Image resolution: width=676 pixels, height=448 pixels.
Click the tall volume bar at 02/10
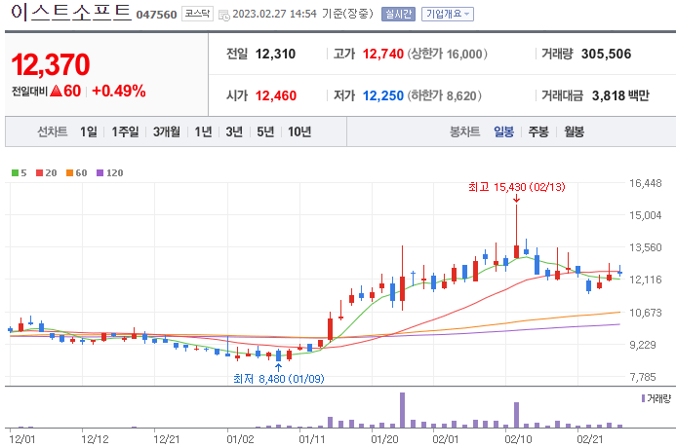(516, 415)
